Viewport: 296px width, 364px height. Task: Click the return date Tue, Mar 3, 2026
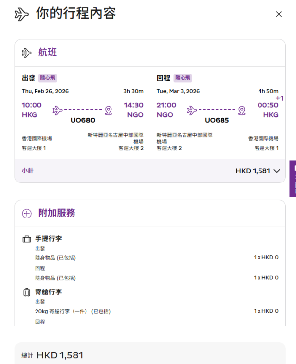coord(178,91)
